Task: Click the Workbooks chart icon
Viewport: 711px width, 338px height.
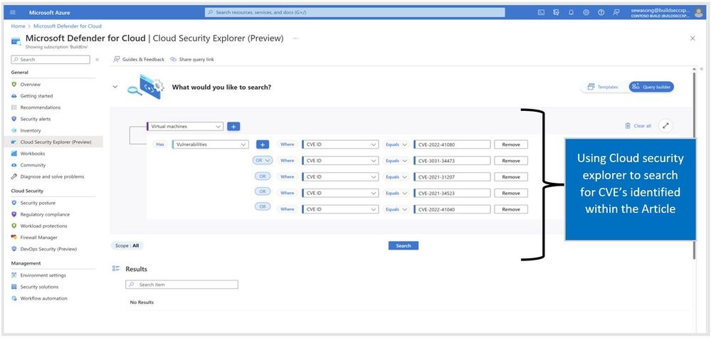Action: (x=14, y=154)
